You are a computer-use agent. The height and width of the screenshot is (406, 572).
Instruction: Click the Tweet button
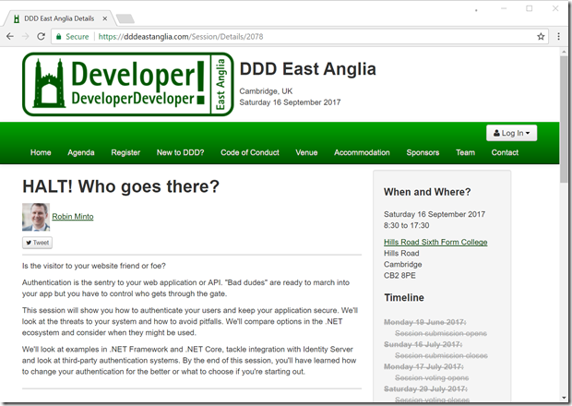point(37,243)
